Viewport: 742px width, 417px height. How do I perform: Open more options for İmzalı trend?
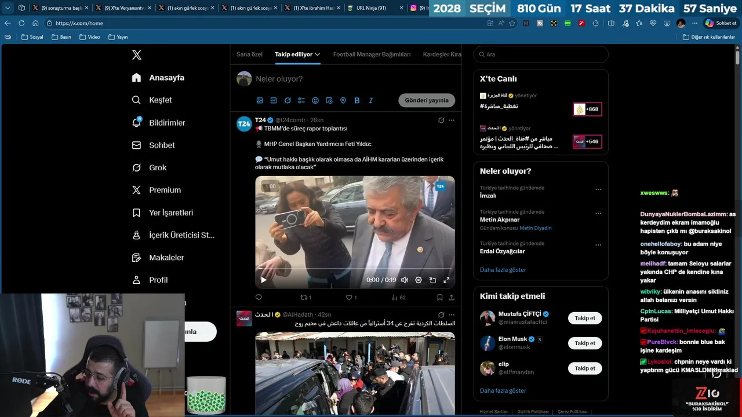(598, 189)
